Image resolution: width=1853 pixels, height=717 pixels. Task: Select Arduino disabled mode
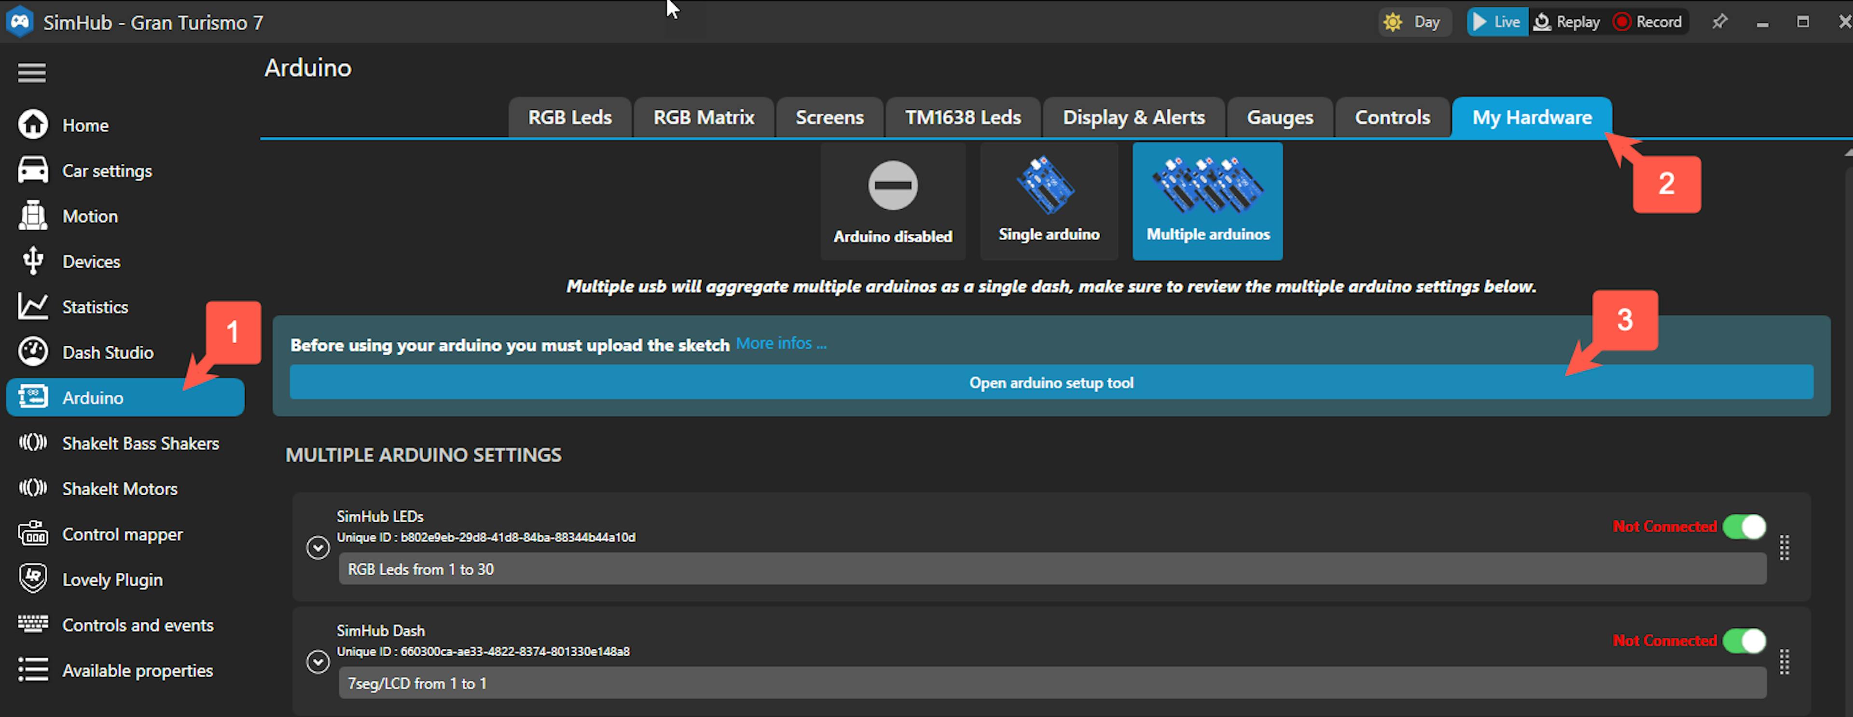[x=893, y=201]
